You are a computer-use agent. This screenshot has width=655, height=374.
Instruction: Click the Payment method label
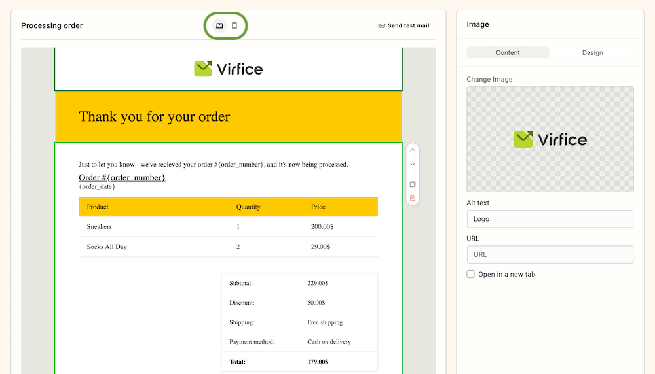coord(252,342)
